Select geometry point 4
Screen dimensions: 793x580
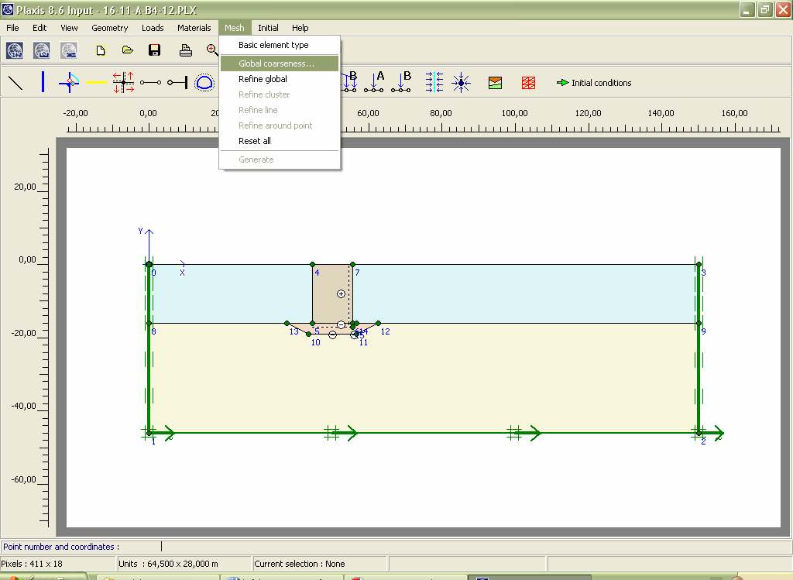point(313,265)
